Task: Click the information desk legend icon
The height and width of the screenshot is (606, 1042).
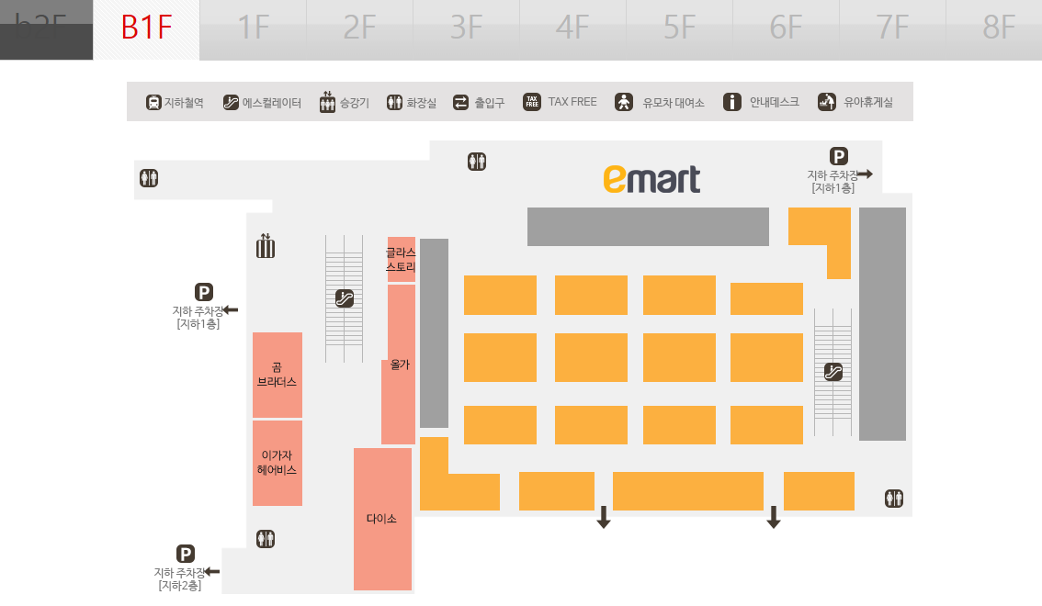Action: click(731, 102)
